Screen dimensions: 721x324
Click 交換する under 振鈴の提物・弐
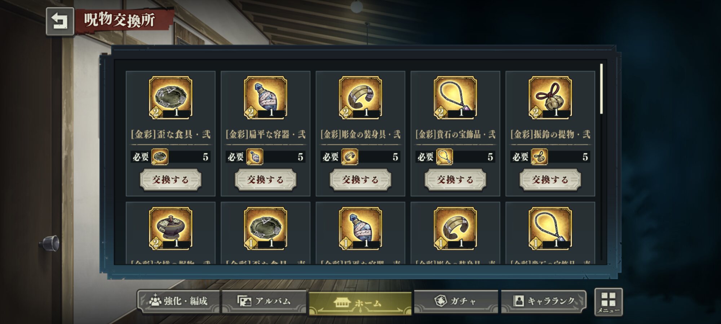[x=550, y=179]
